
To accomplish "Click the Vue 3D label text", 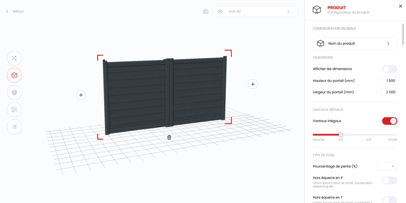I will [235, 11].
